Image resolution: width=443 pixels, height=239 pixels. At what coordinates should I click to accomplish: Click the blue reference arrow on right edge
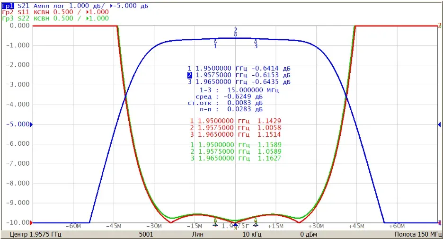[x=439, y=124]
